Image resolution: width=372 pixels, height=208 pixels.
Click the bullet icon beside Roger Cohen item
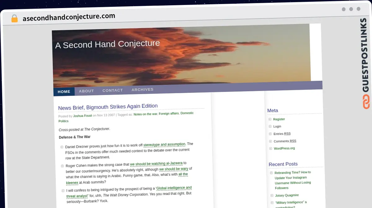[x=63, y=166]
